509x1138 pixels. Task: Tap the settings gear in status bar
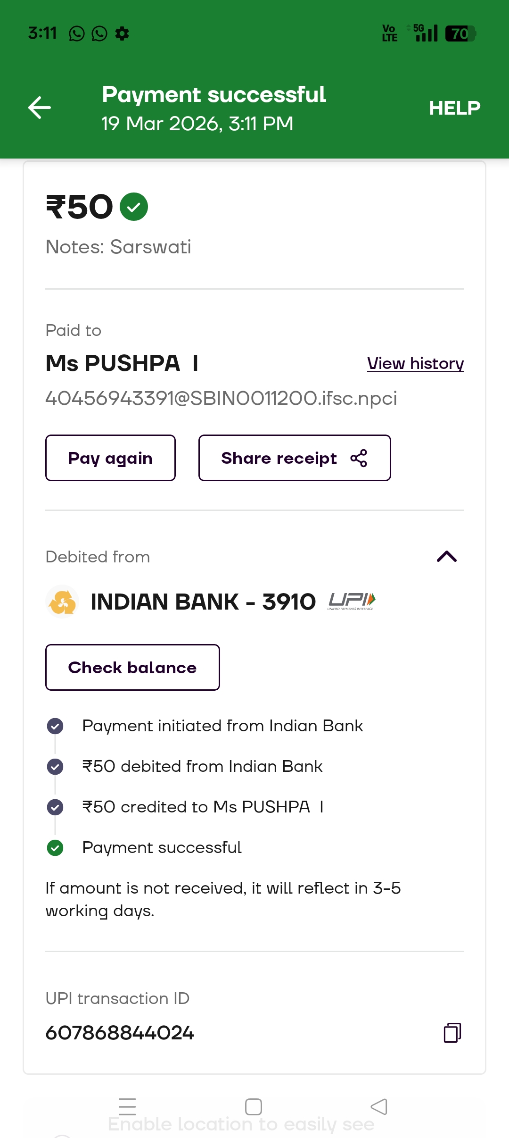(x=122, y=33)
